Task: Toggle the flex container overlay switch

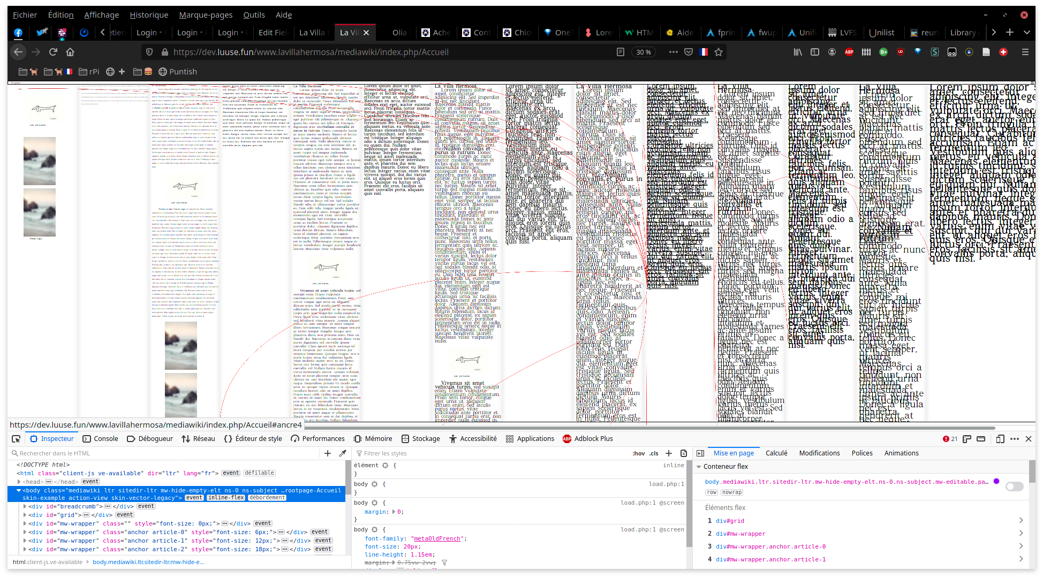Action: (x=1014, y=486)
